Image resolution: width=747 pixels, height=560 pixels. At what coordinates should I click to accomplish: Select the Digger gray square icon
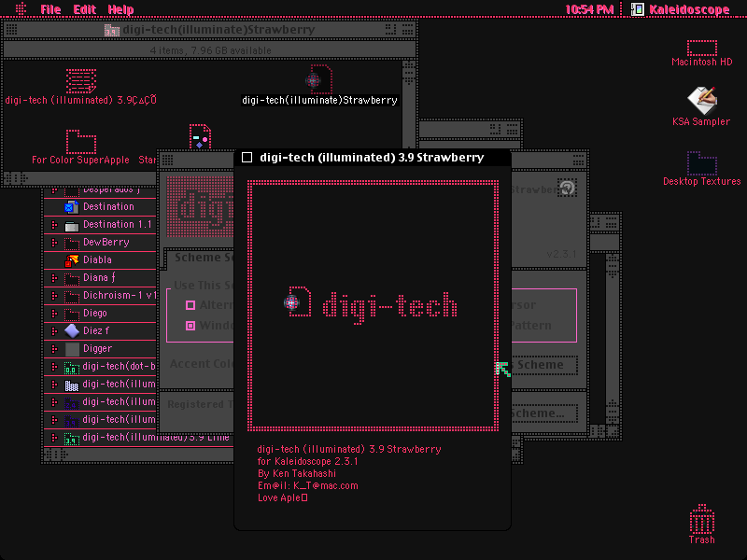(72, 349)
